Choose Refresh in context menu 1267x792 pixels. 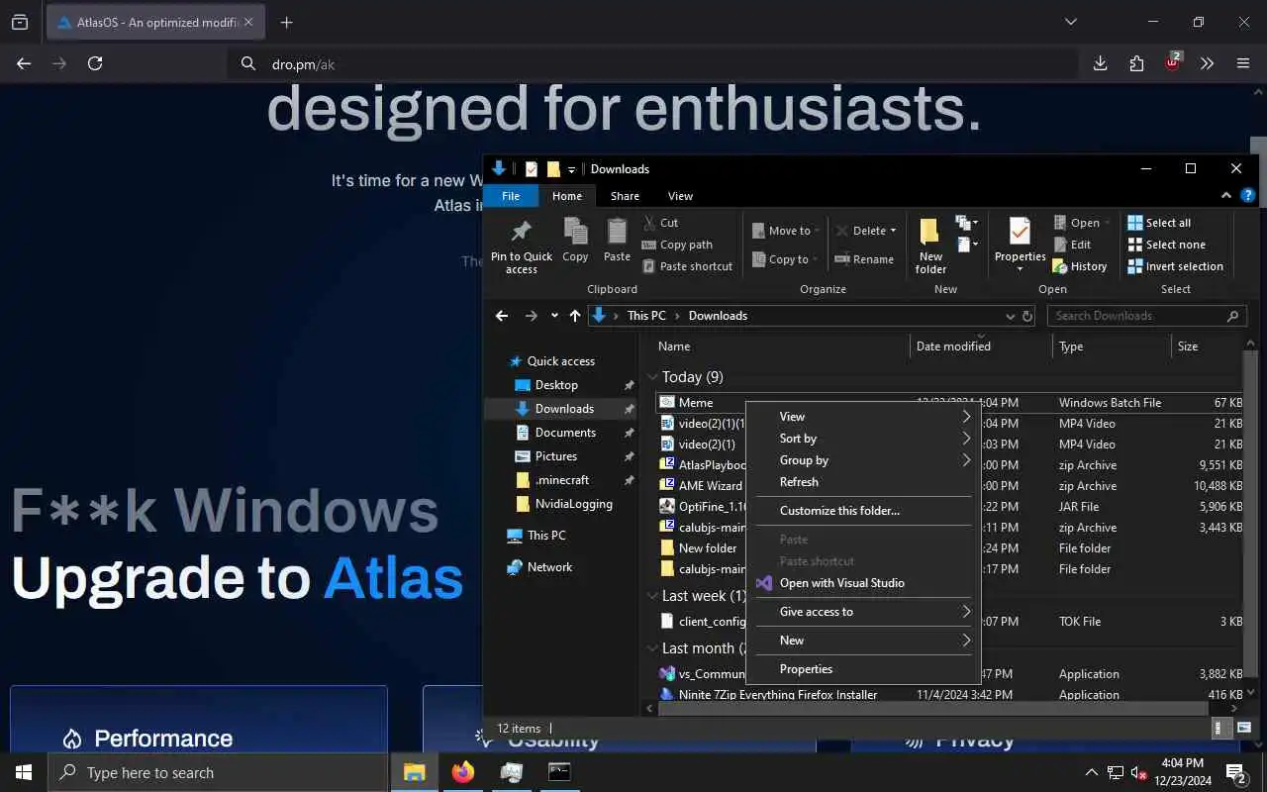pos(862,482)
